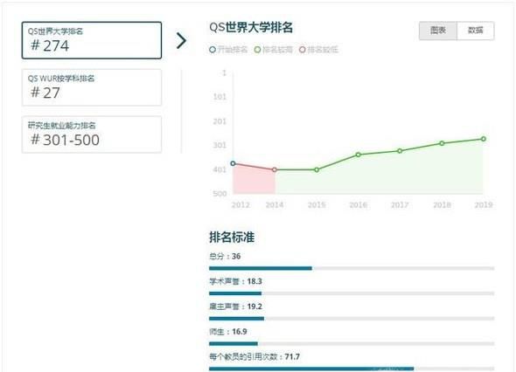The image size is (516, 372).
Task: Click the 师生：16.9 label
Action: [x=228, y=332]
